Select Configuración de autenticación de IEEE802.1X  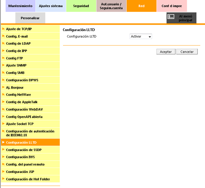click(31, 133)
